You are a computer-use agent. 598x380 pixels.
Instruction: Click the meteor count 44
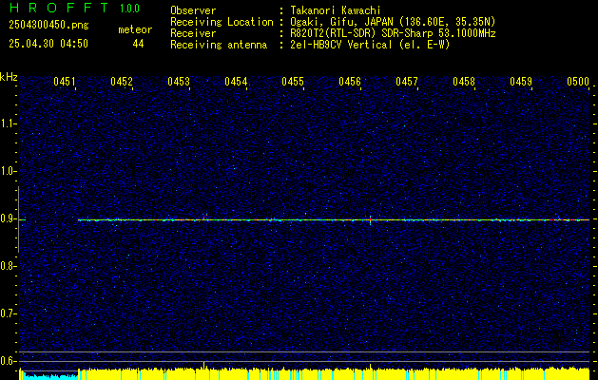pos(138,44)
